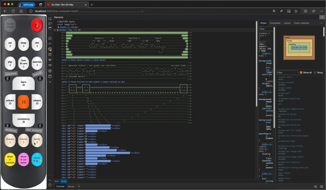Open the Sources bug icon in DevTools
The image size is (326, 190).
50,54
